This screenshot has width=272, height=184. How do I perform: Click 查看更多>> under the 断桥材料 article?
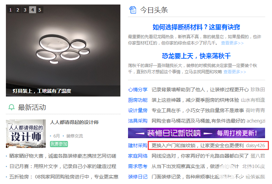(232, 43)
